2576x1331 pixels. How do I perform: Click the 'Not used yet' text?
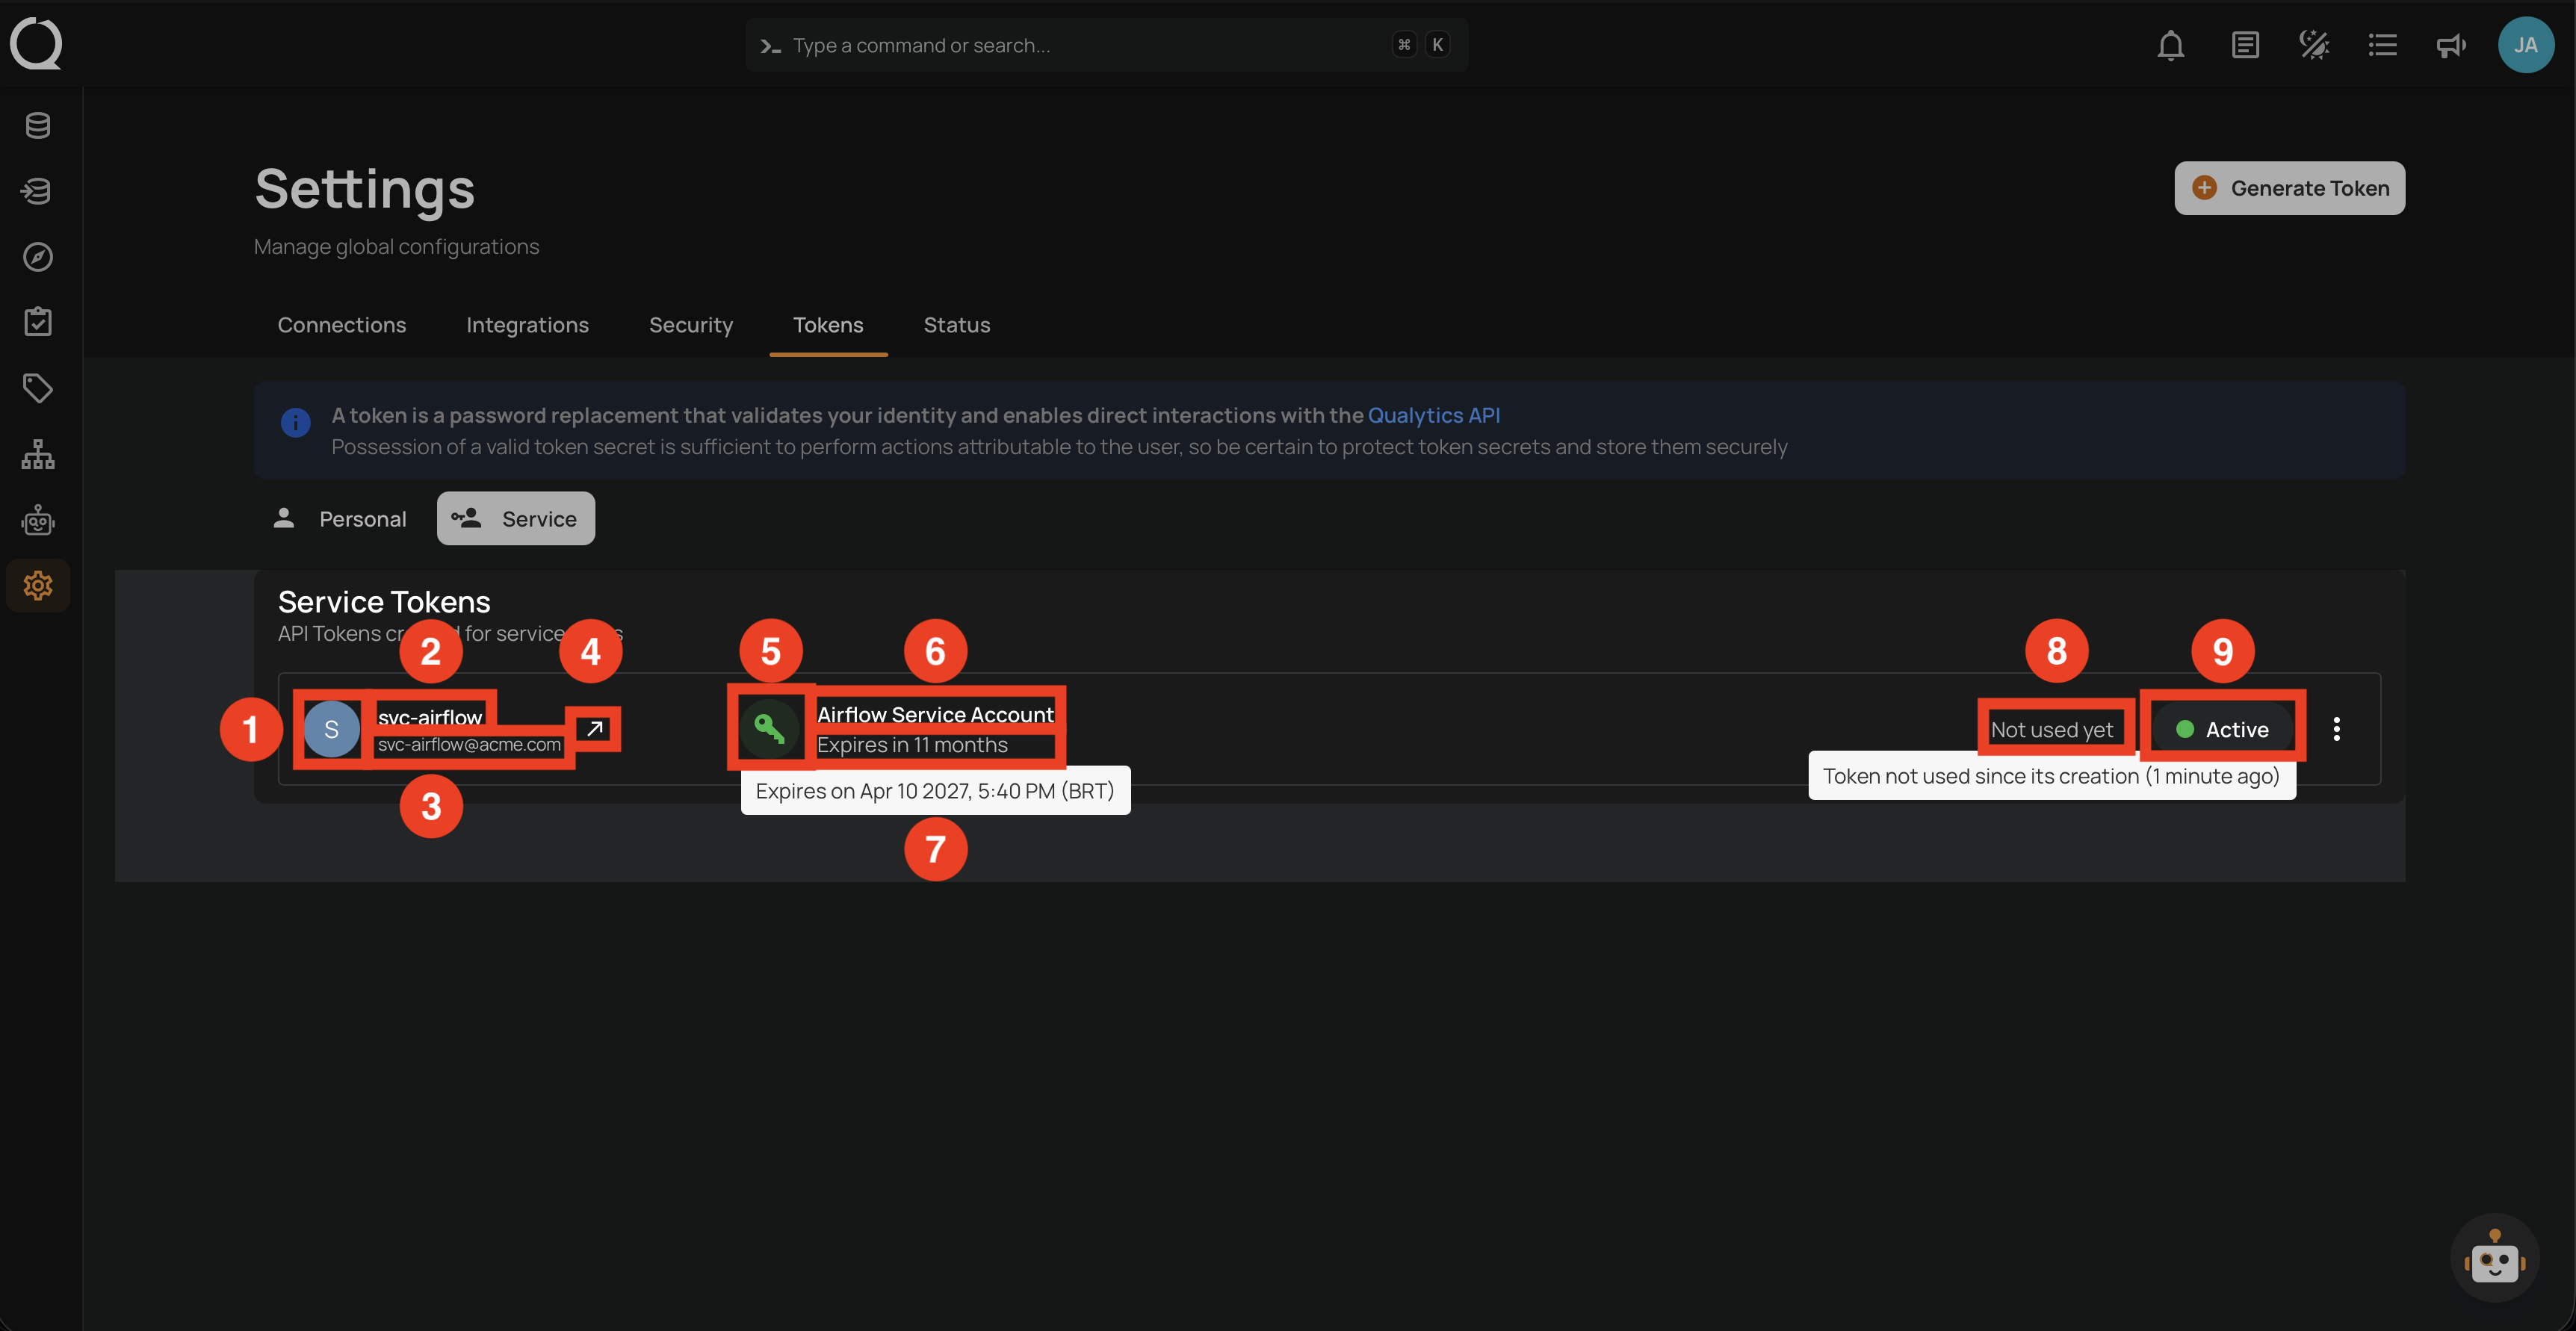[2051, 730]
